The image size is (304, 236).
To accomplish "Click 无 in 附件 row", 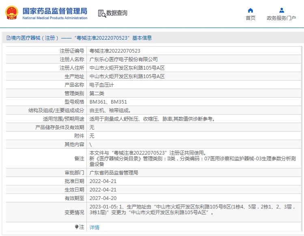I will 92,136.
